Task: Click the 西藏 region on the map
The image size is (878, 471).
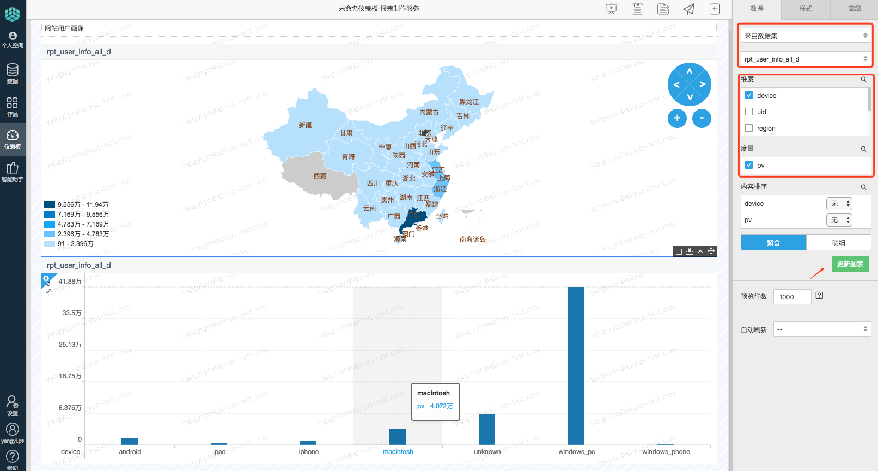Action: pyautogui.click(x=320, y=175)
